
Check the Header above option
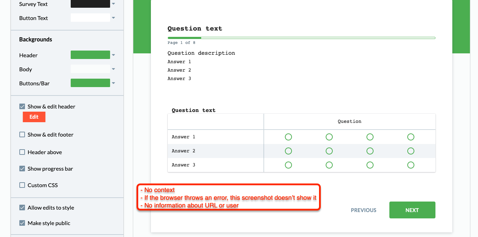click(22, 152)
